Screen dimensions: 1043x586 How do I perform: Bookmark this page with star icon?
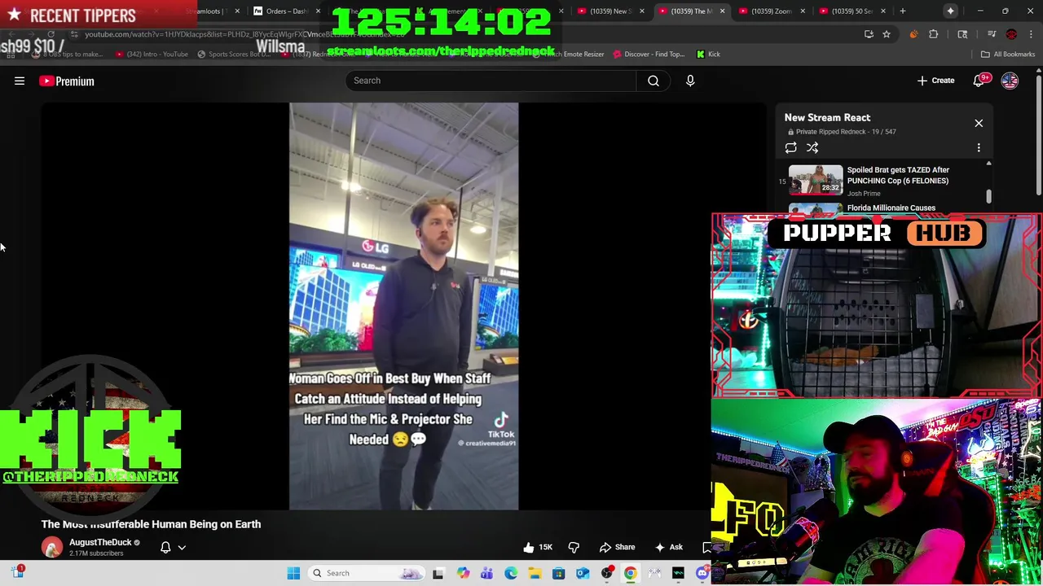[887, 34]
